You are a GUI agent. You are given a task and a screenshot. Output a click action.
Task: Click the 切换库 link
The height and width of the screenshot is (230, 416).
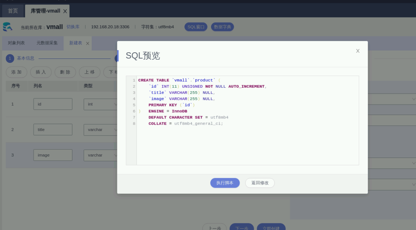point(73,27)
